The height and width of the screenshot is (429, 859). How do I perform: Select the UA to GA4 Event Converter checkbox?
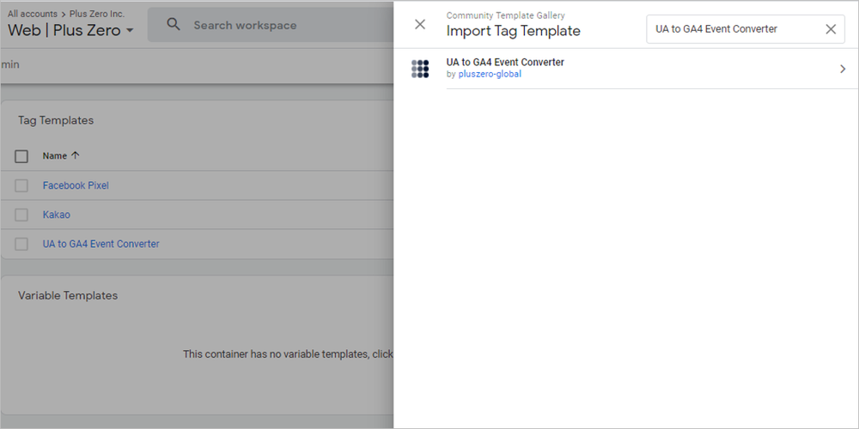(21, 244)
